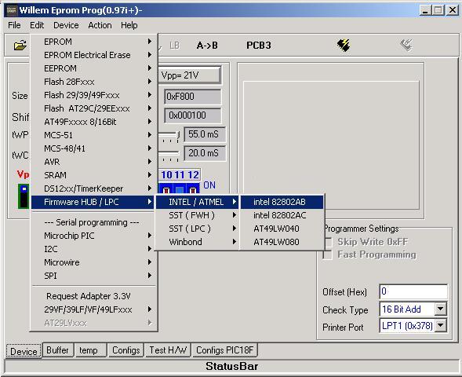Switch to the Configs tab
Viewport: 462px width, 377px height.
126,350
